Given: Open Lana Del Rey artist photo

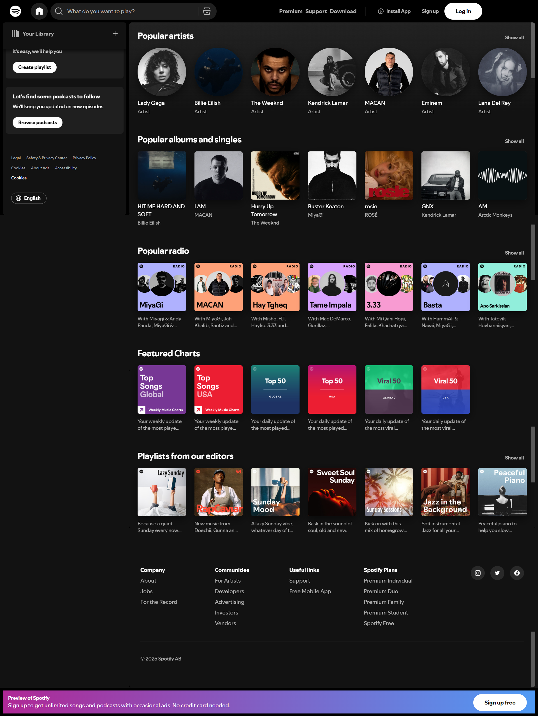Looking at the screenshot, I should click(x=502, y=72).
